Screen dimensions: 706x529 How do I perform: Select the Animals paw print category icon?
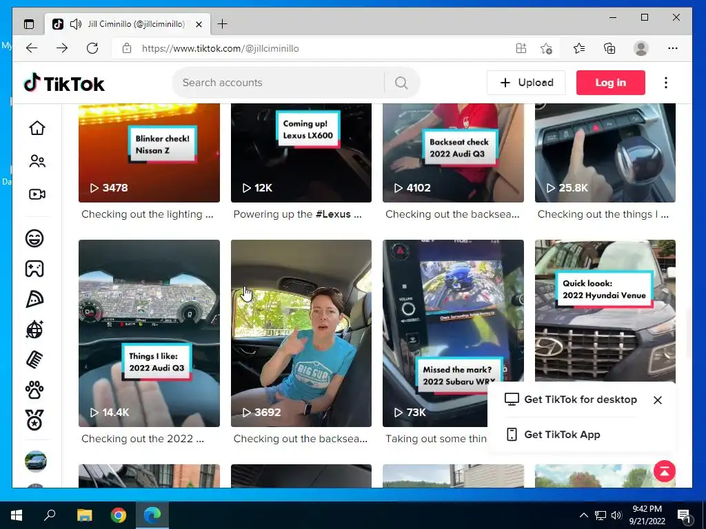[x=34, y=390]
